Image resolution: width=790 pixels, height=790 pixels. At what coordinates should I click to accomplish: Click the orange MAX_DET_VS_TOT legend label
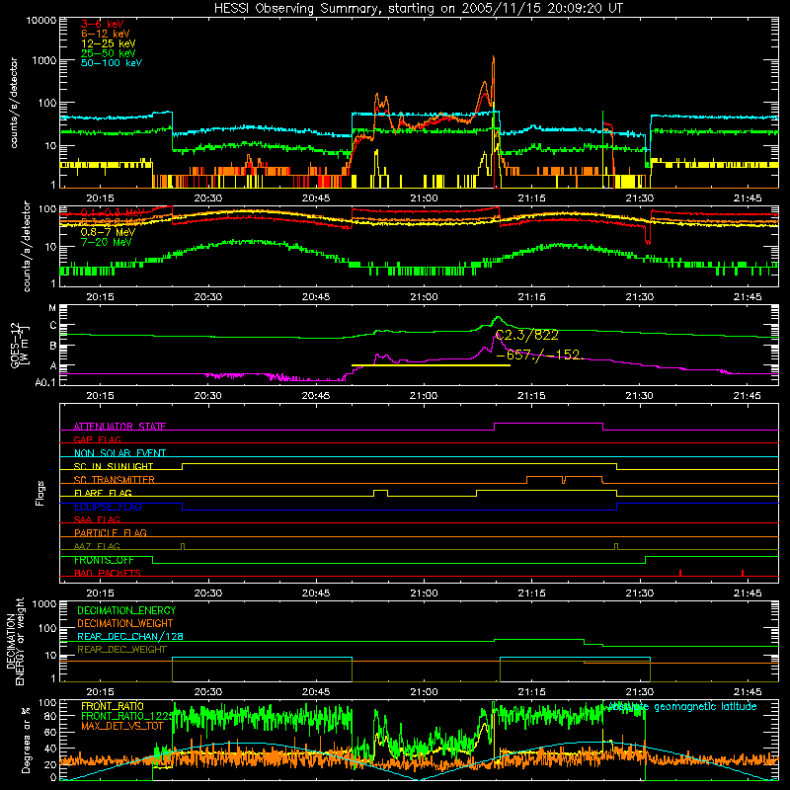[x=122, y=726]
